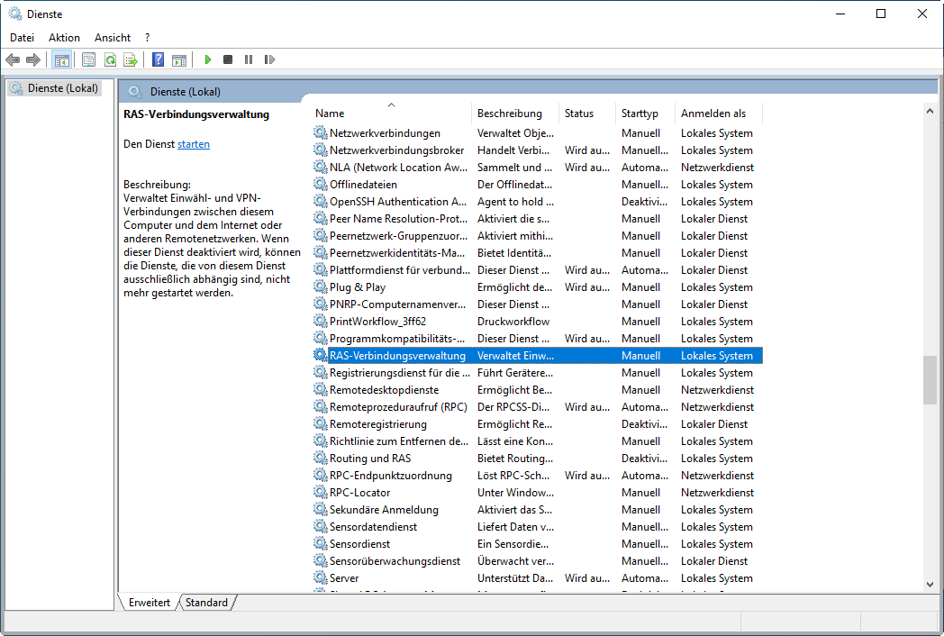
Task: Click the Forward arrow toolbar icon
Action: click(33, 59)
